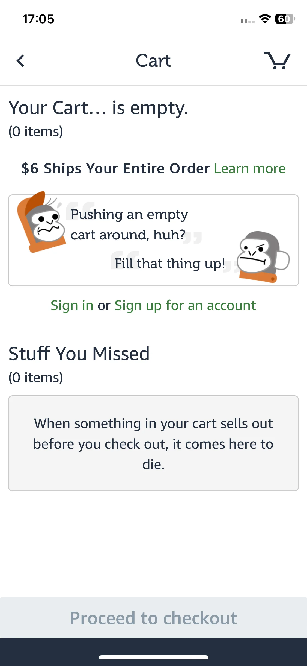Viewport: 307px width, 666px height.
Task: Open Sign up for an account
Action: 185,305
